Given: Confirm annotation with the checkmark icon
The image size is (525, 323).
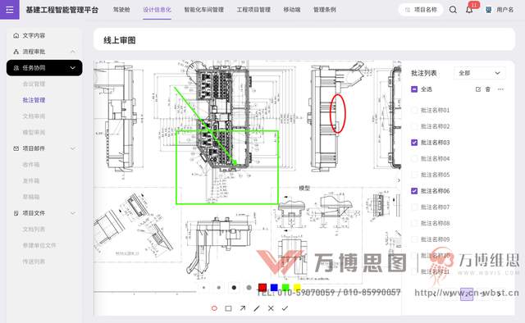Looking at the screenshot, I should 285,308.
